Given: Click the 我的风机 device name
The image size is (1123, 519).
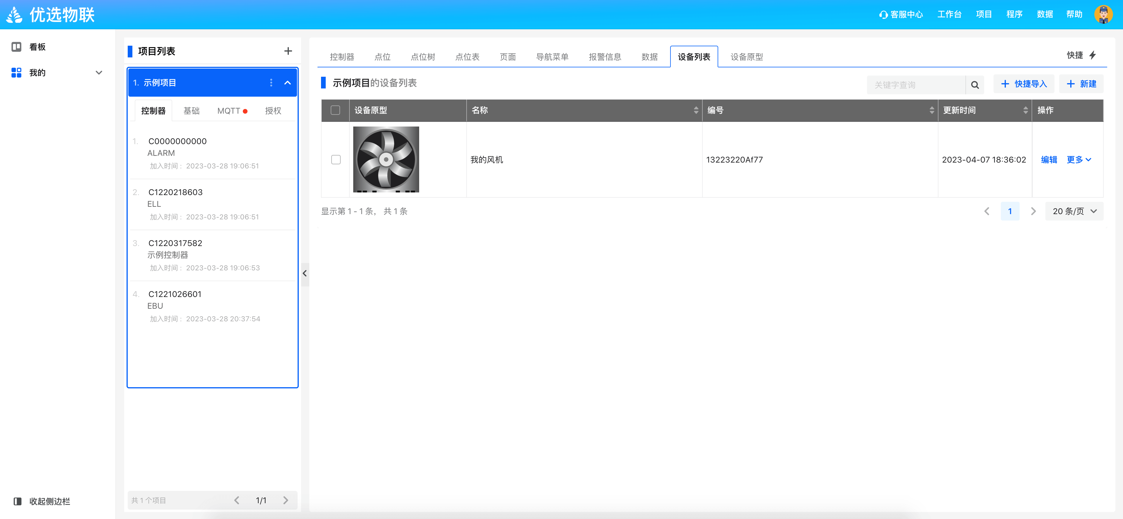Looking at the screenshot, I should [x=487, y=160].
